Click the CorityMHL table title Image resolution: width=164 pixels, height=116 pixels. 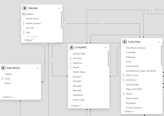pos(81,47)
